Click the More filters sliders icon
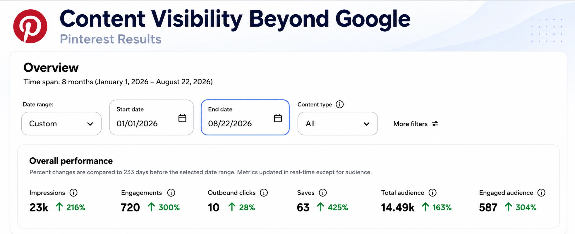 (x=435, y=124)
